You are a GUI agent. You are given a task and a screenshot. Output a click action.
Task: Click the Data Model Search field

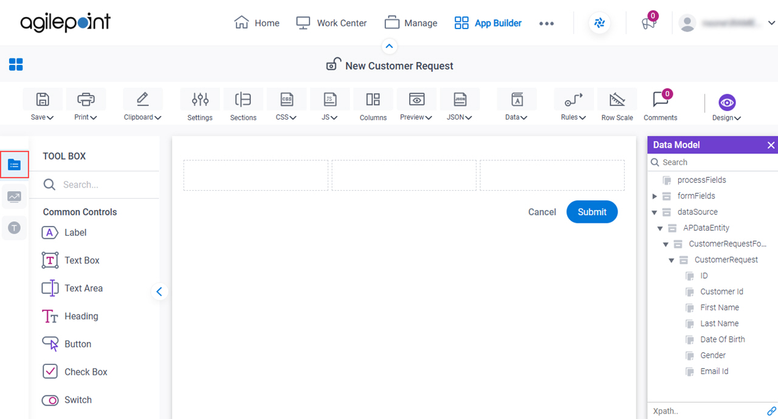[712, 162]
